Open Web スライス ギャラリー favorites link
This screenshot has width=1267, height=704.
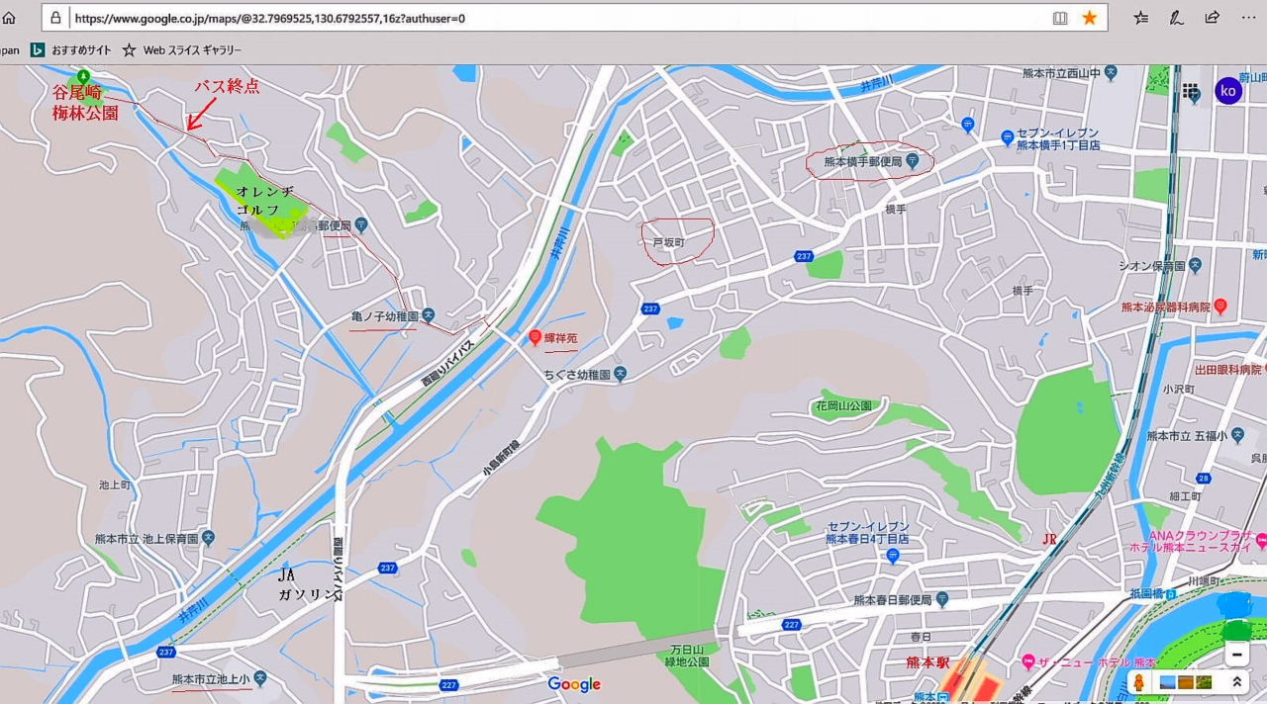pos(182,49)
